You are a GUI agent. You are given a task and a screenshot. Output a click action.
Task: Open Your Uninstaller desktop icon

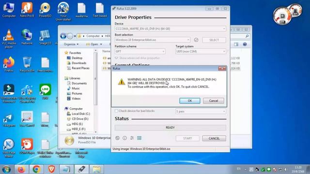click(x=63, y=12)
